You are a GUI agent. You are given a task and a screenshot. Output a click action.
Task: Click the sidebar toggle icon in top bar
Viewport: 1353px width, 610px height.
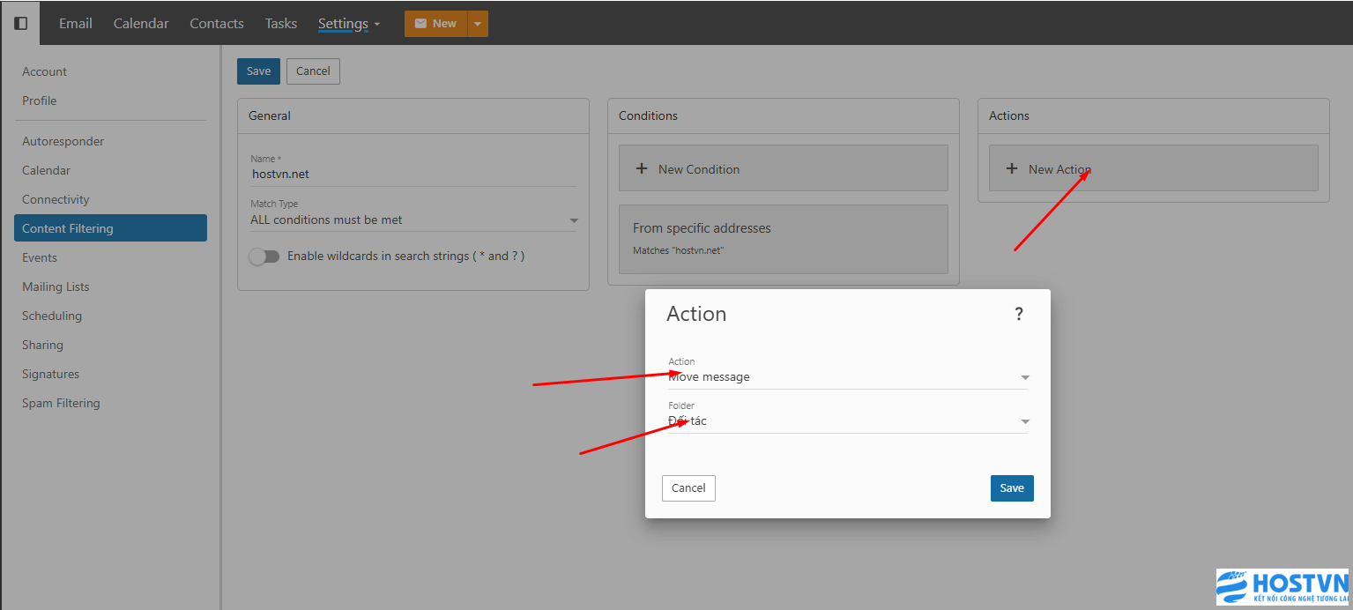coord(20,23)
